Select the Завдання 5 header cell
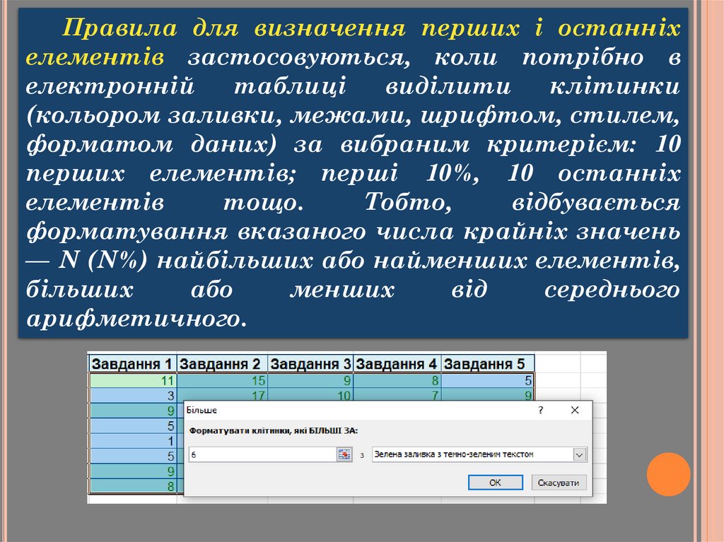The image size is (724, 542). [x=488, y=364]
